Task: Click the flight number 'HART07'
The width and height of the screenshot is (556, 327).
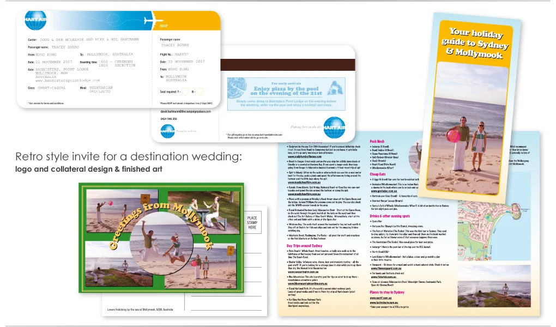Action: [182, 55]
